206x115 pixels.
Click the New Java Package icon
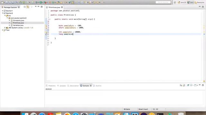point(50,2)
